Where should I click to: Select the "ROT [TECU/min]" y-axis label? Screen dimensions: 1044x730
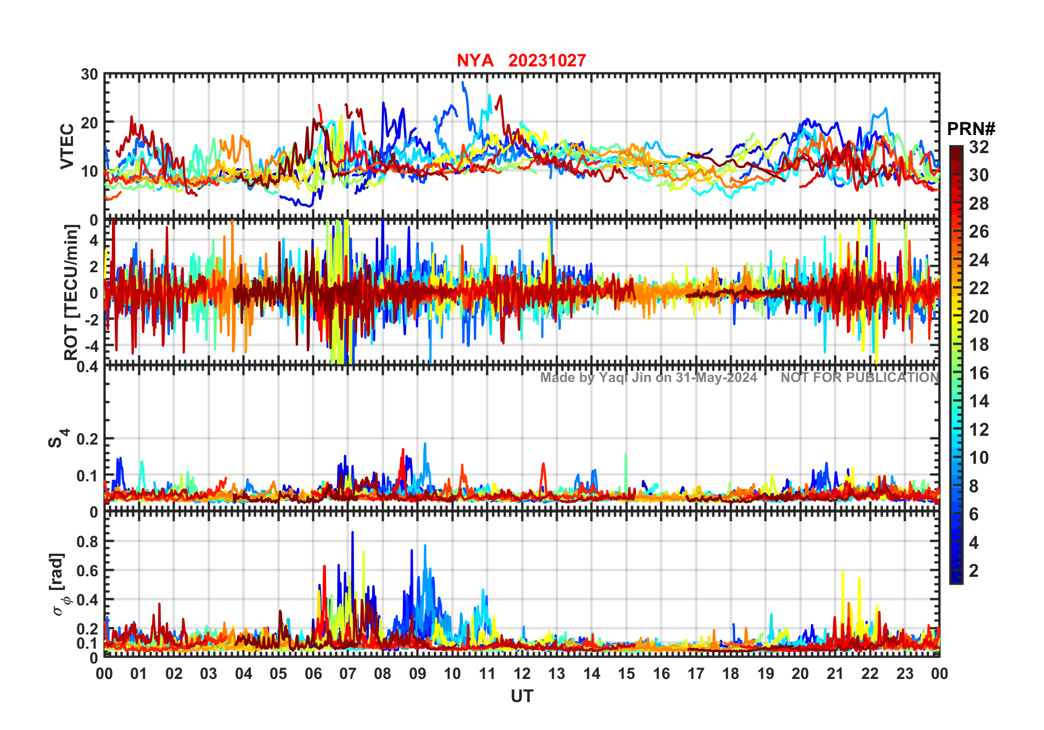(x=71, y=292)
